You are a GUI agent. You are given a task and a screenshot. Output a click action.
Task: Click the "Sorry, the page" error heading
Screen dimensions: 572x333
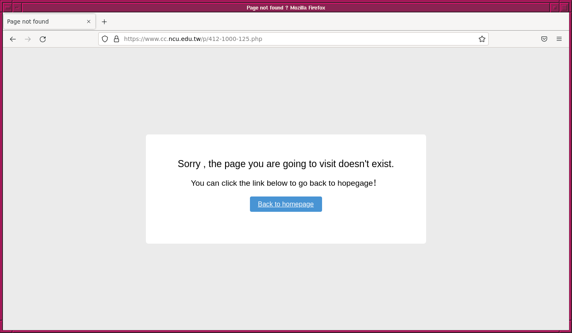[x=286, y=164]
